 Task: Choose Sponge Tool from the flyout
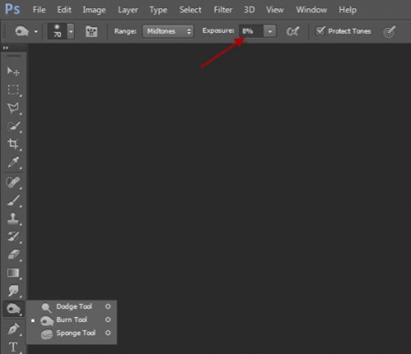75,333
